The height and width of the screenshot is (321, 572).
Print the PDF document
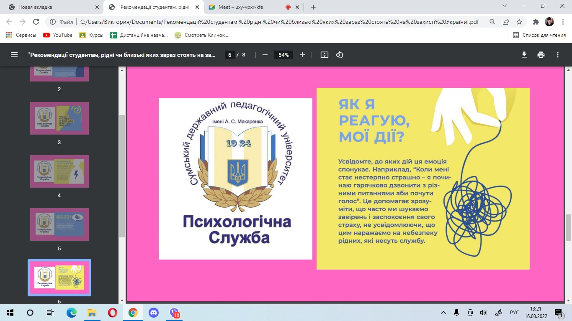tap(541, 55)
